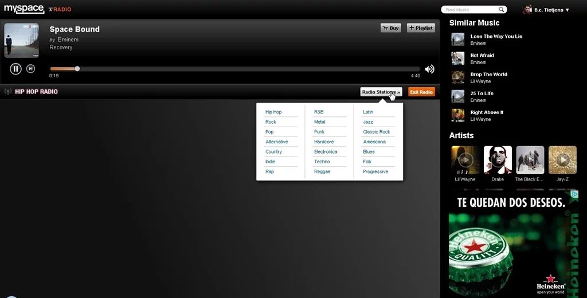The width and height of the screenshot is (587, 298).
Task: Select the Hip Hop station
Action: [273, 112]
